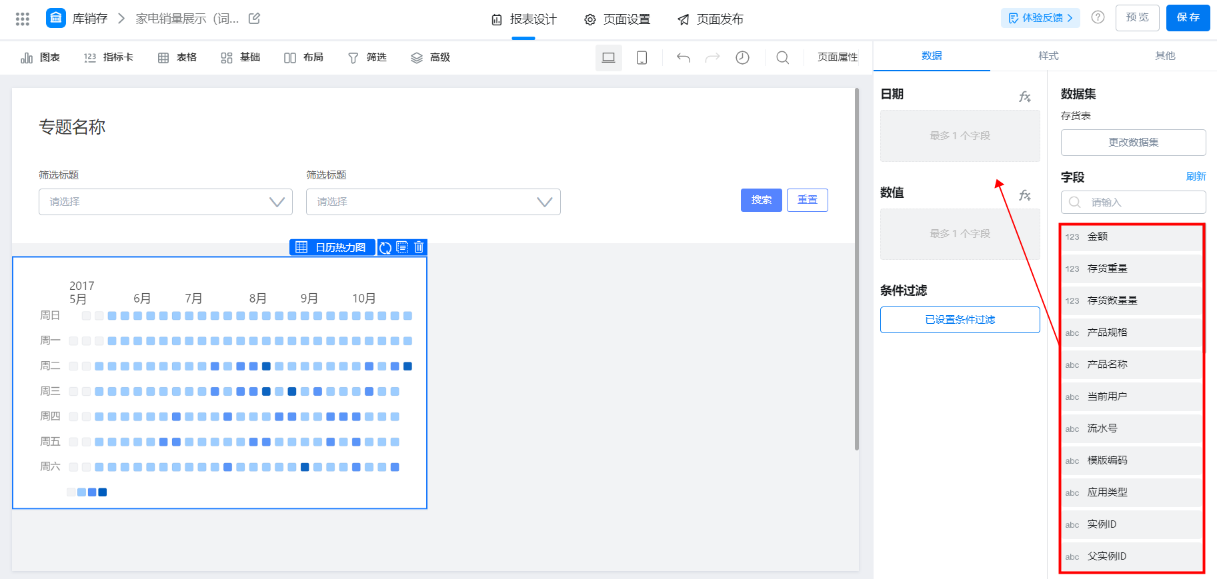
Task: Click the 字段 search input box
Action: click(x=1133, y=203)
